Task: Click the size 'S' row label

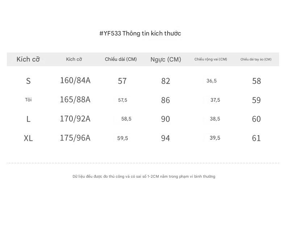Action: (x=28, y=81)
